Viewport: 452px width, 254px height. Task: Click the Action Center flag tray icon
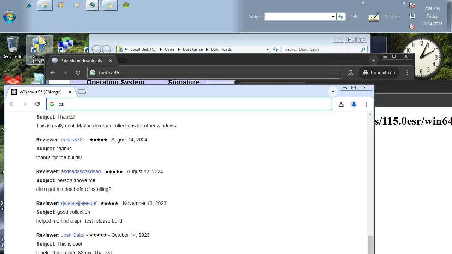click(412, 5)
